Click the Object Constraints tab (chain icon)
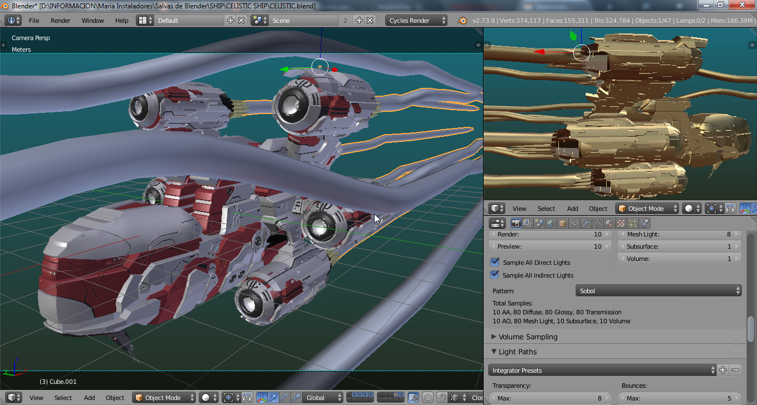757x405 pixels. click(574, 224)
